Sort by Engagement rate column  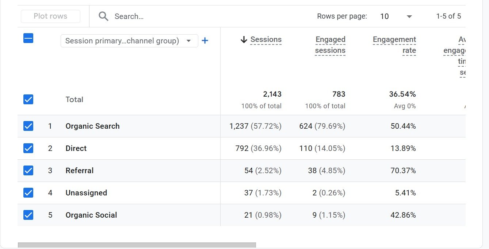[x=394, y=45]
